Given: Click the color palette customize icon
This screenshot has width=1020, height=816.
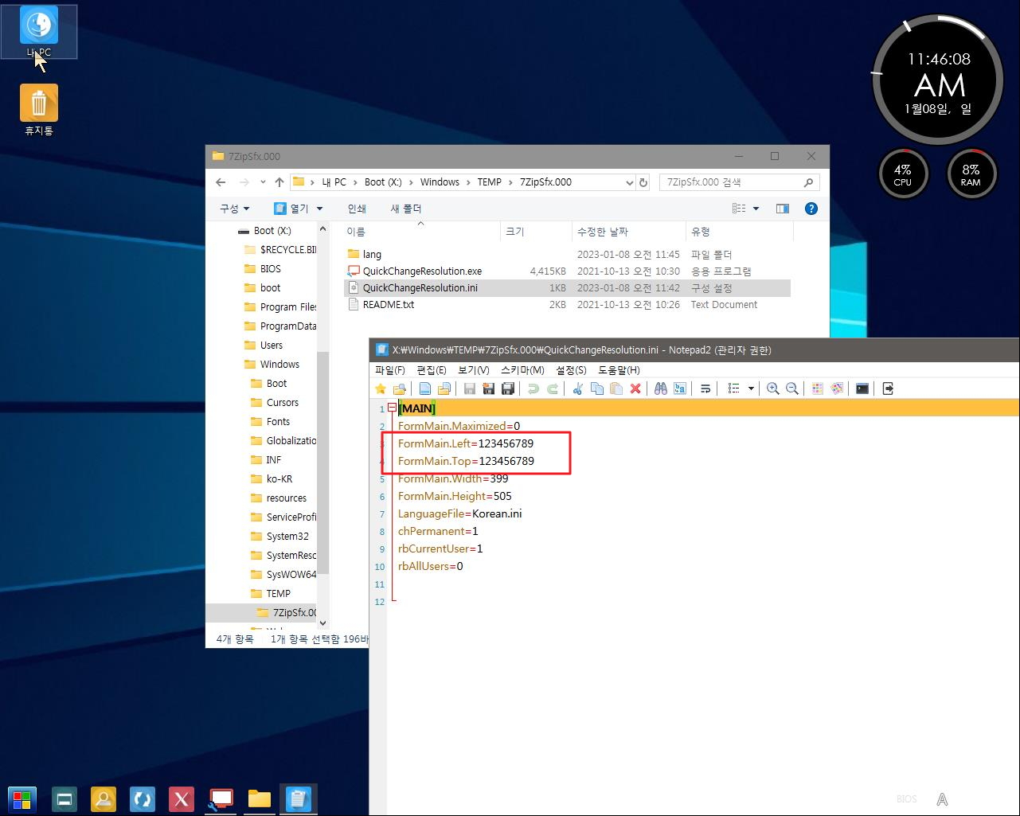Looking at the screenshot, I should click(837, 388).
